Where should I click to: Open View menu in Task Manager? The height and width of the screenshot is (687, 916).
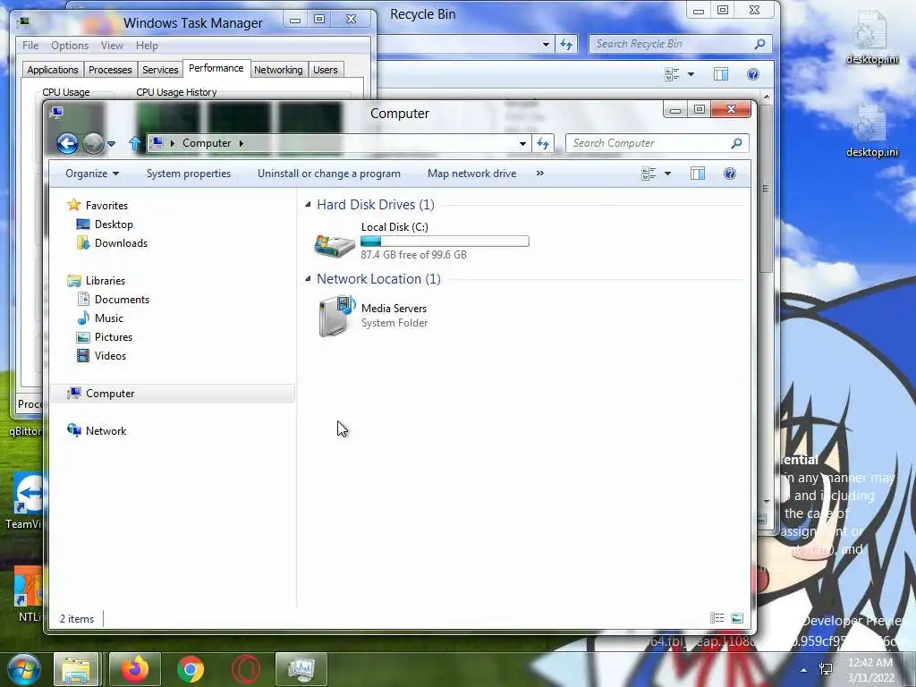point(112,46)
